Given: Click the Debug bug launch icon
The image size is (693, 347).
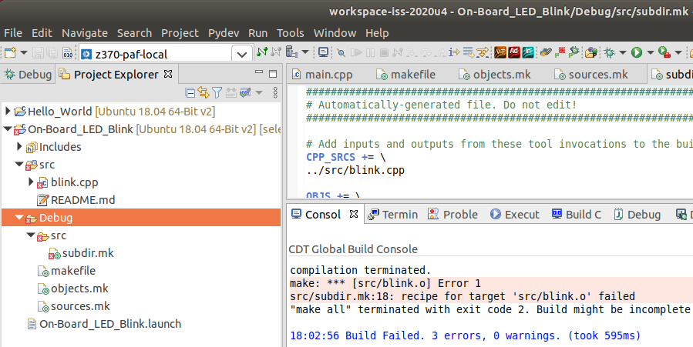Looking at the screenshot, I should click(610, 53).
